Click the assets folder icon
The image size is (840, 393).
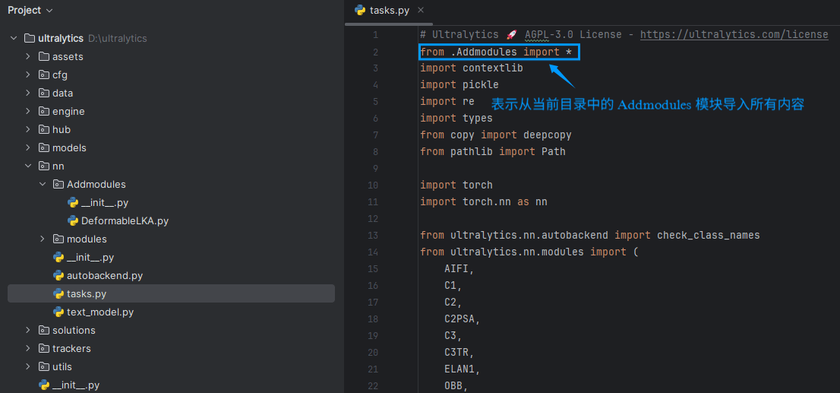point(44,57)
